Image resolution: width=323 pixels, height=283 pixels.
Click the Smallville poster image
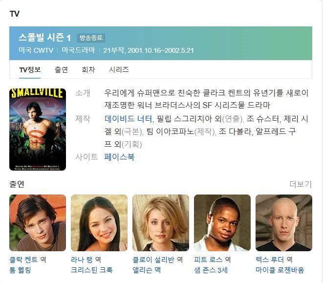click(38, 130)
